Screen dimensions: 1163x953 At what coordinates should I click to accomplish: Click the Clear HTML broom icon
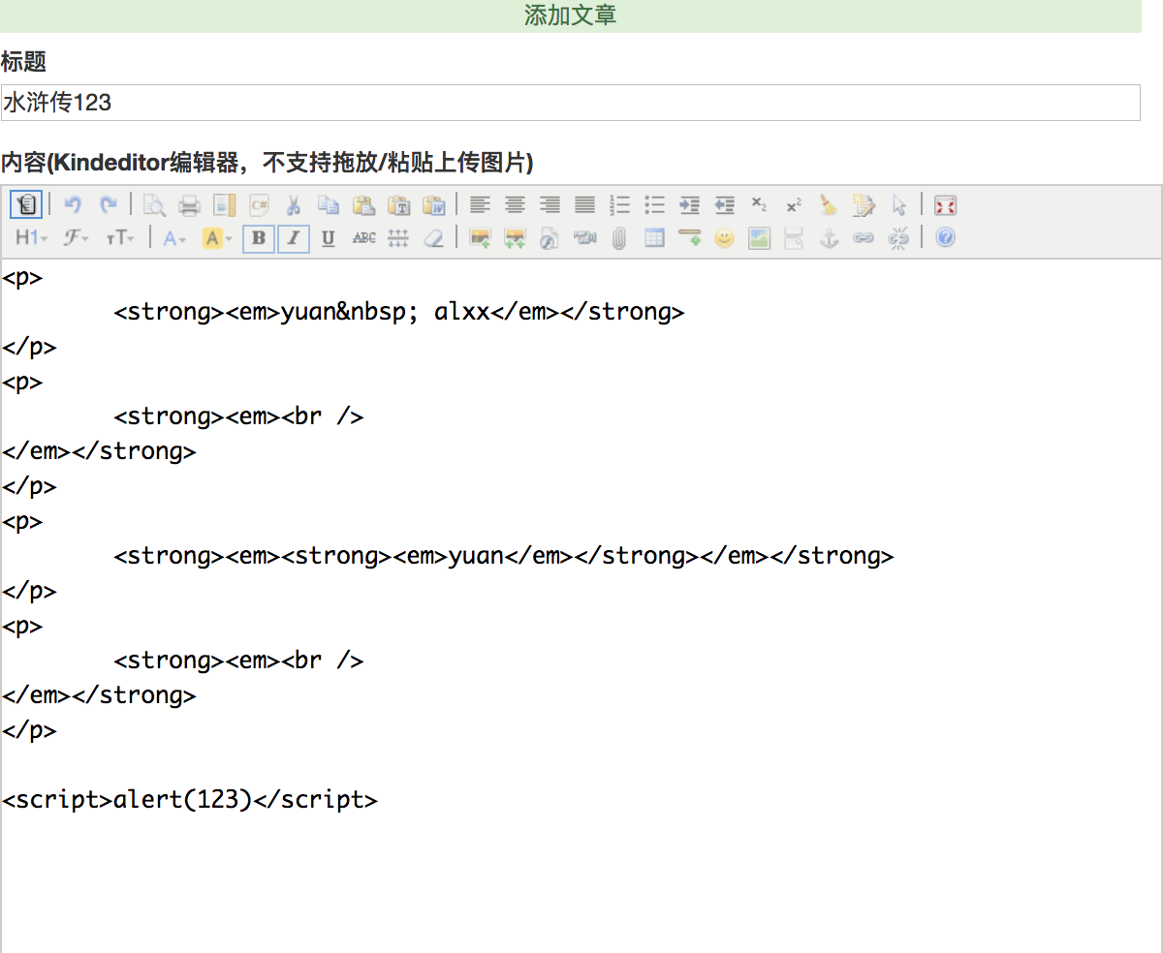point(829,204)
